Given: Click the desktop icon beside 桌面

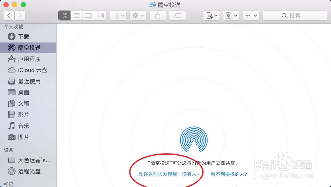Looking at the screenshot, I should [11, 92].
